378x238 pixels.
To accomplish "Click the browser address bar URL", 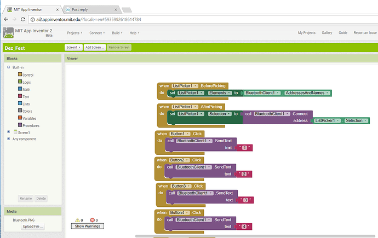I will tap(88, 20).
